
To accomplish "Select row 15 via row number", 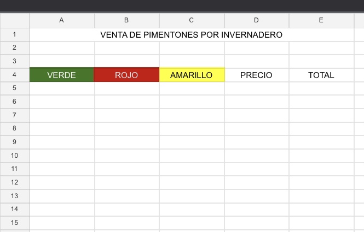I will point(15,223).
